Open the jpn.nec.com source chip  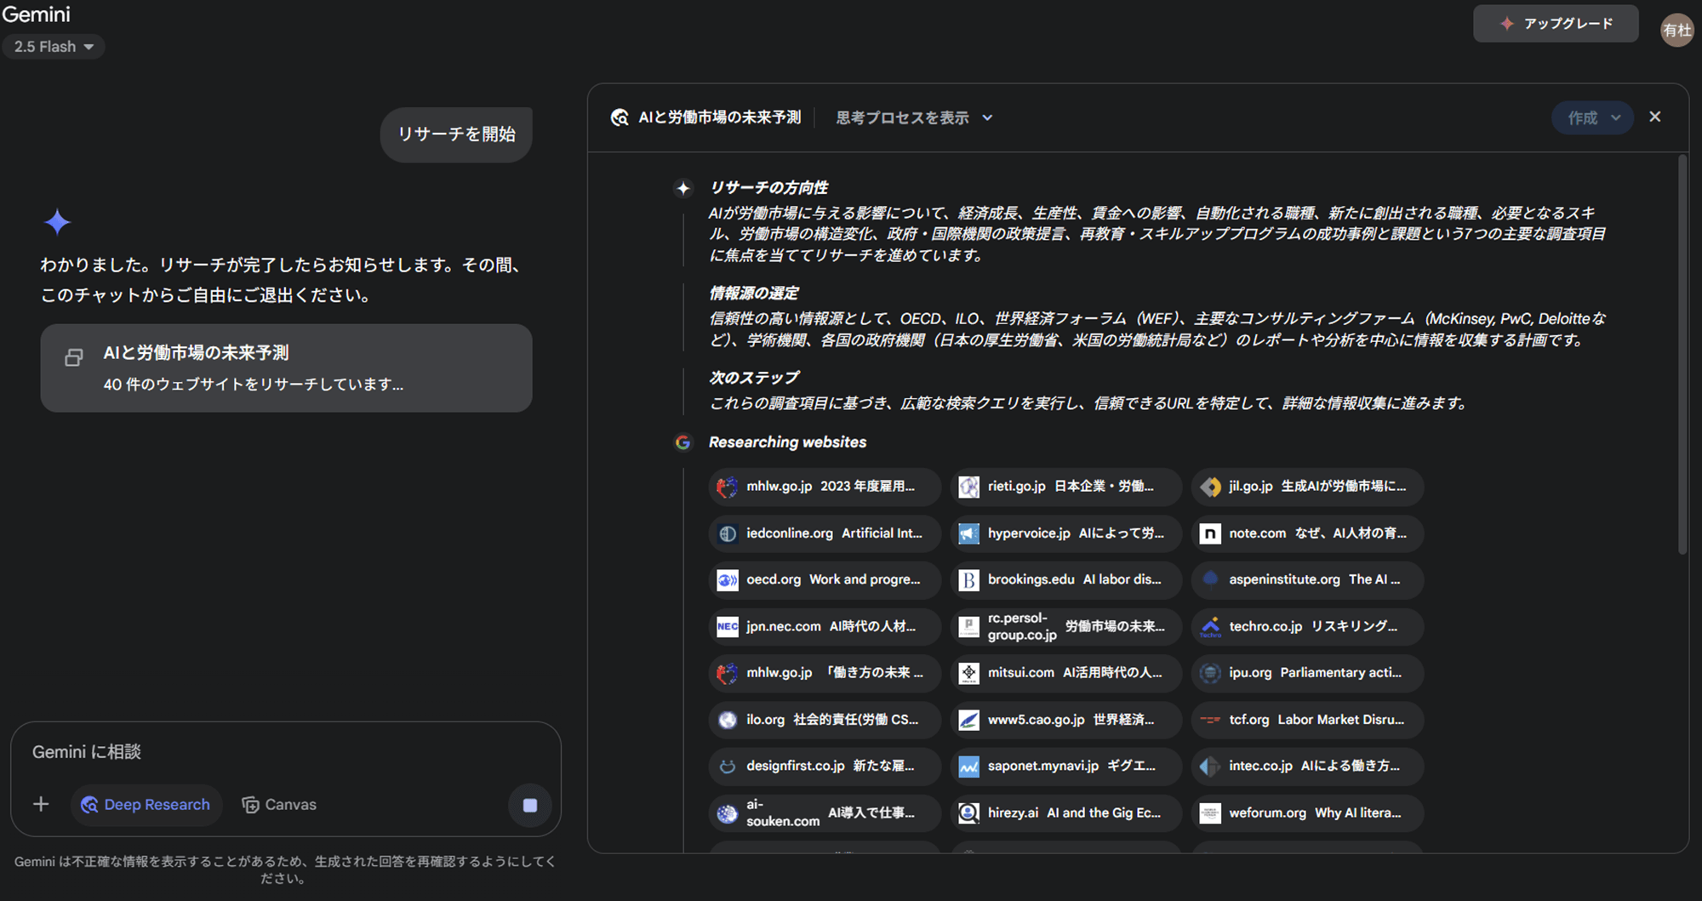tap(825, 626)
